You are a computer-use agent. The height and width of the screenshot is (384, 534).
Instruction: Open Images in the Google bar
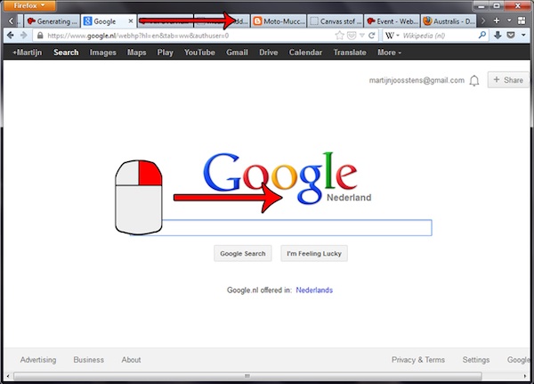click(103, 53)
